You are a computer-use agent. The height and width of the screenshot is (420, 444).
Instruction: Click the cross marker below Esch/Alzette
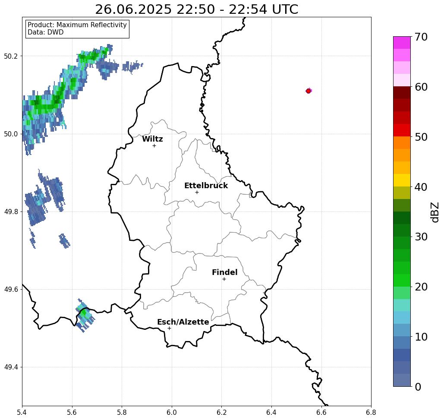point(169,328)
